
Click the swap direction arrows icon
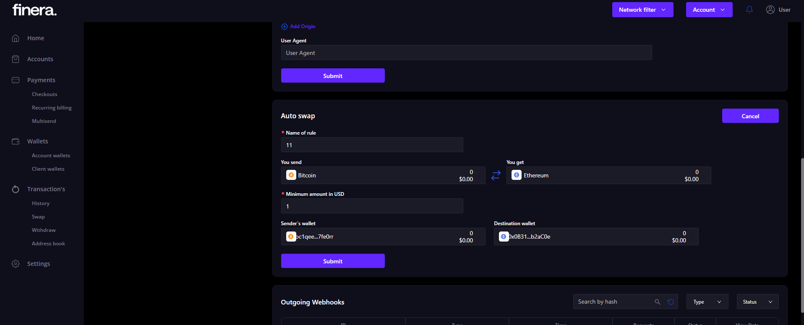[496, 175]
